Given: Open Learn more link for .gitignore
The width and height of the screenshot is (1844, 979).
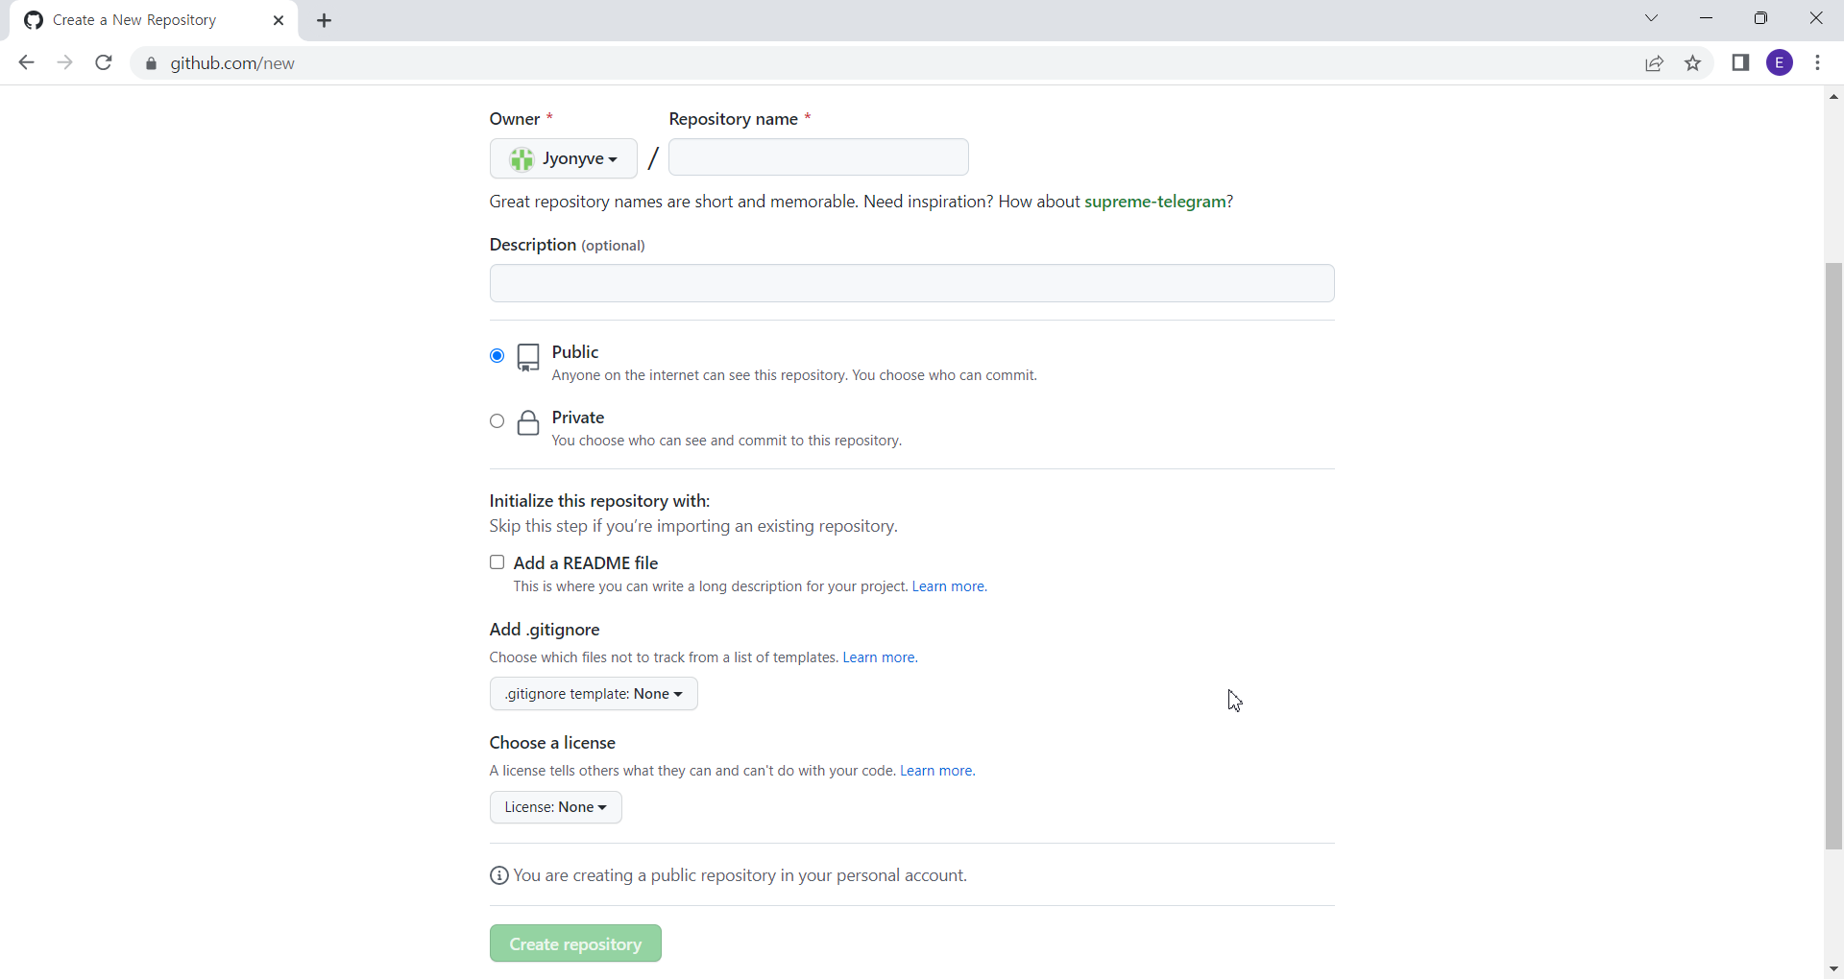Looking at the screenshot, I should pos(880,657).
